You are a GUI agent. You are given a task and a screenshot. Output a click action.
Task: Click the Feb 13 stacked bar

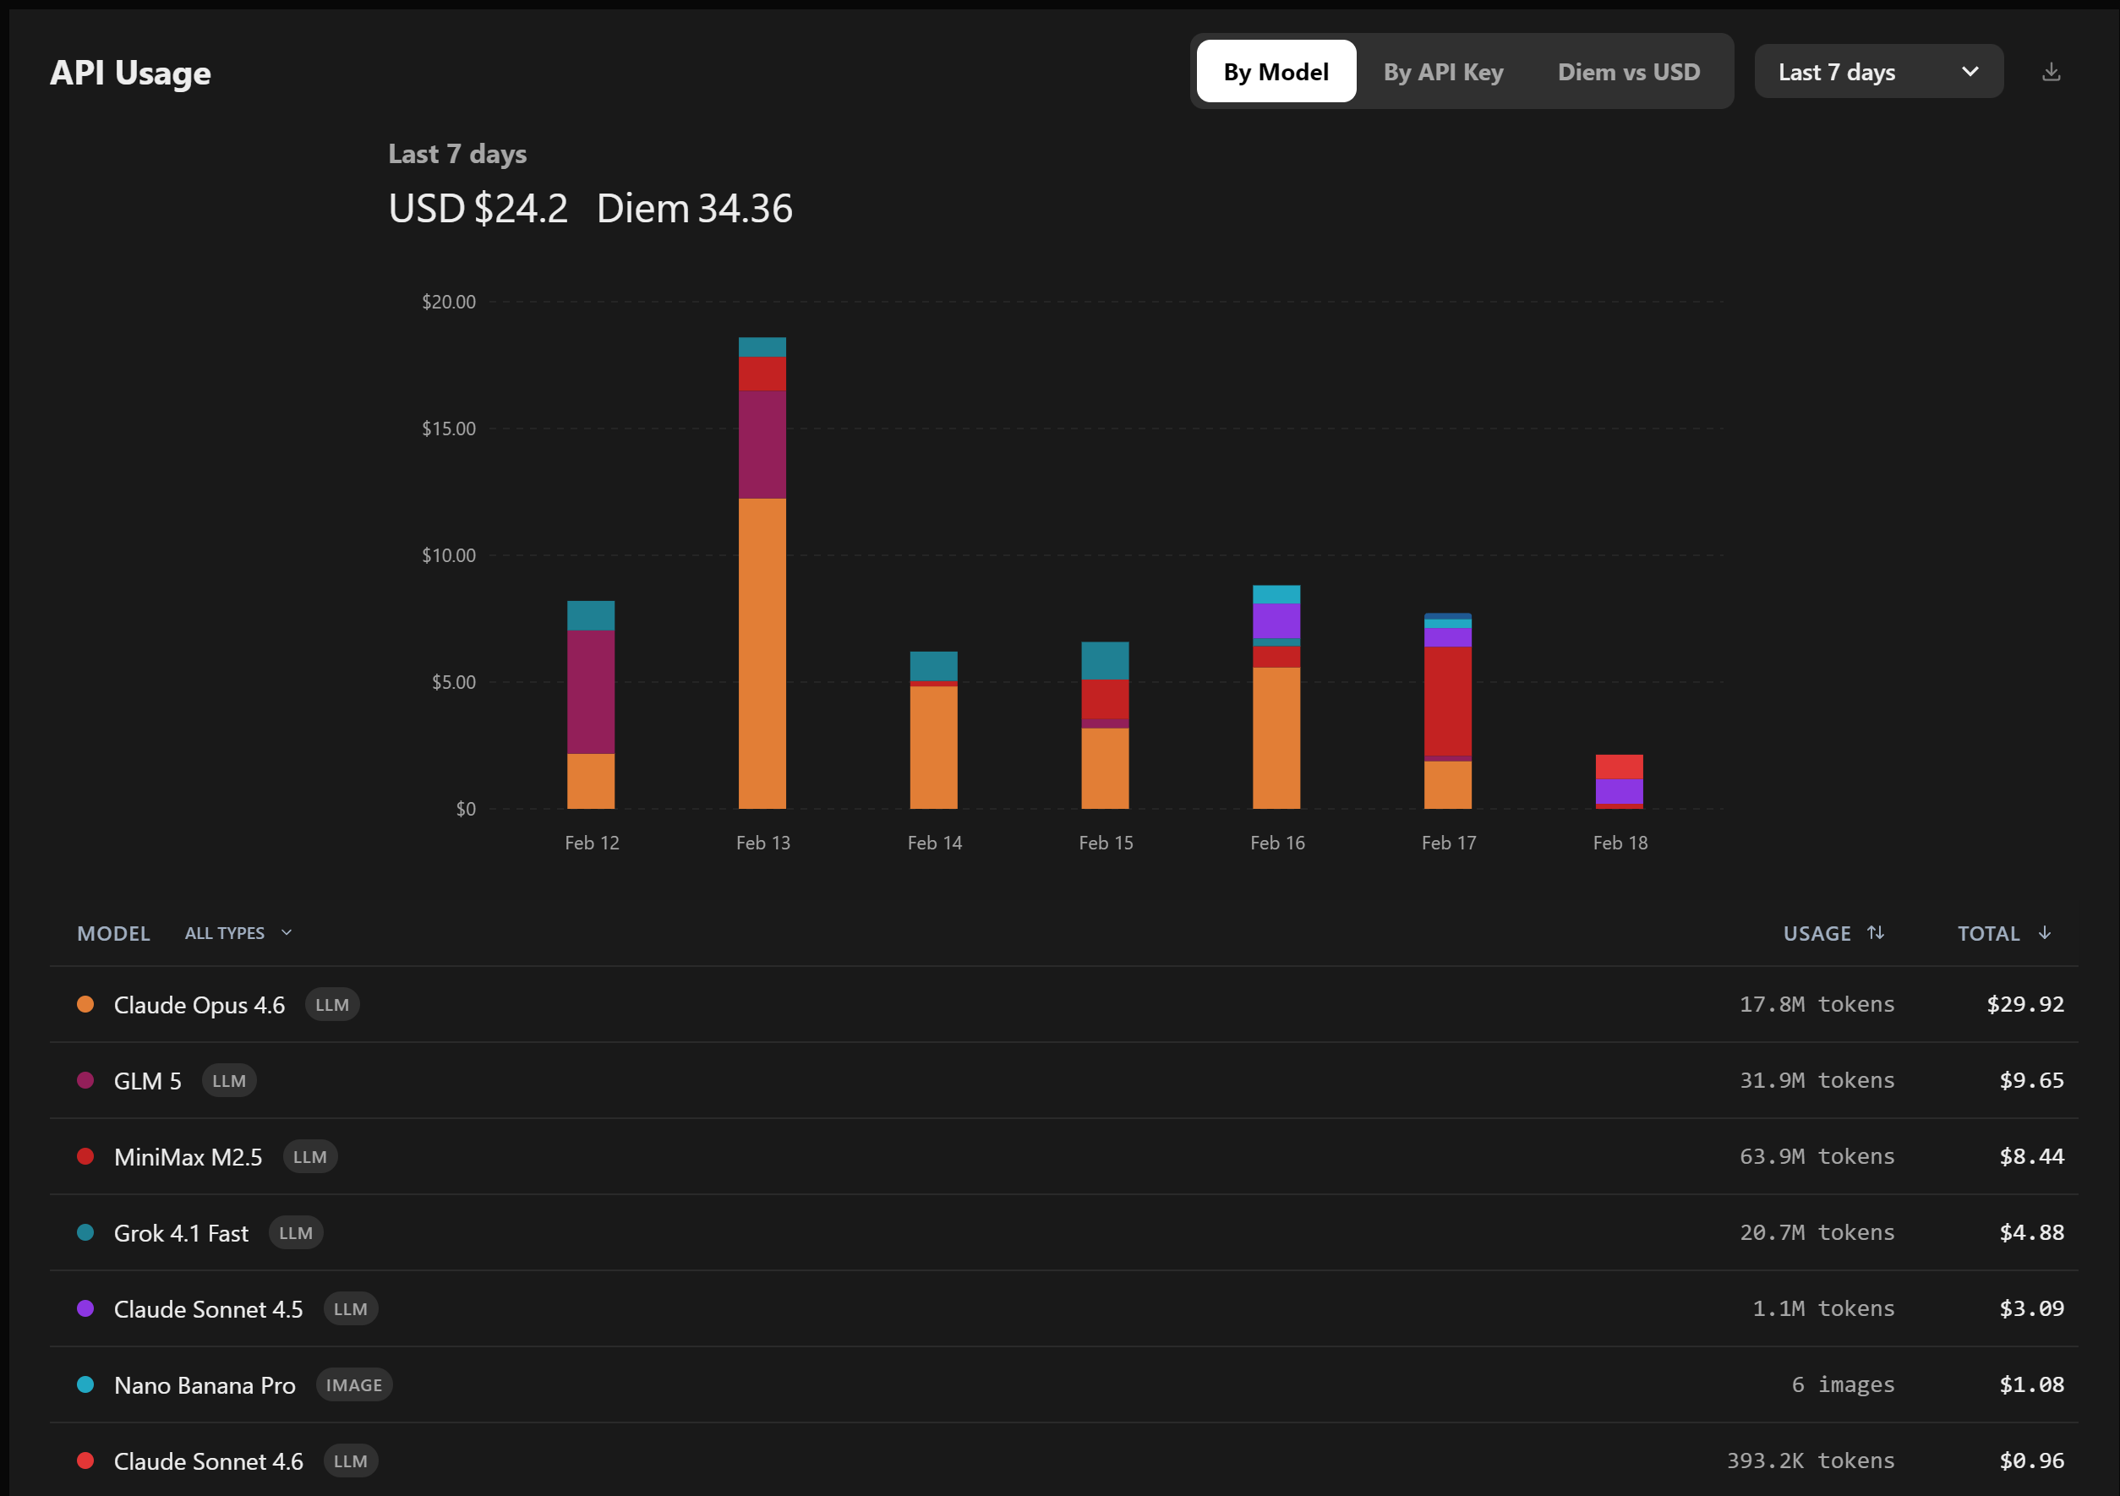pyautogui.click(x=762, y=572)
